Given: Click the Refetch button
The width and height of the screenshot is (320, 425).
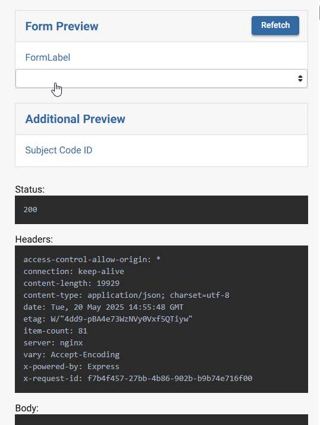Looking at the screenshot, I should click(275, 26).
